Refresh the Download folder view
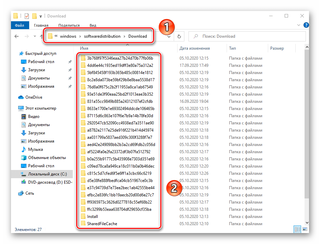320x244 pixels. pos(179,36)
